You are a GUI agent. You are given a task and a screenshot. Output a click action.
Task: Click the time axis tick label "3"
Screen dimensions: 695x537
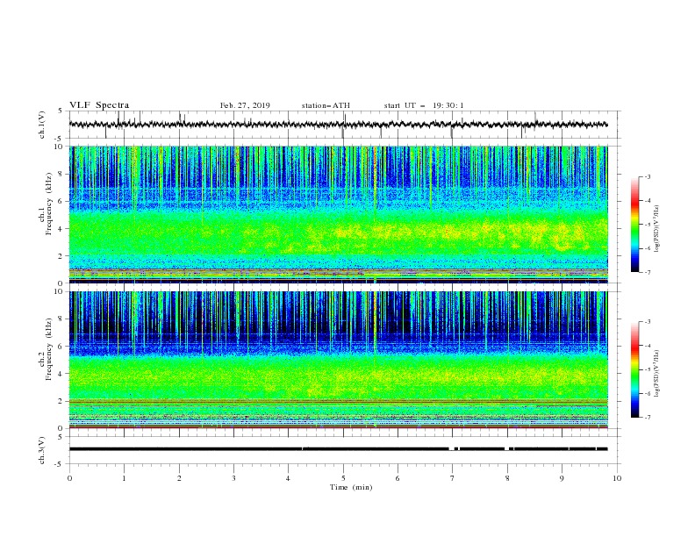pyautogui.click(x=233, y=478)
